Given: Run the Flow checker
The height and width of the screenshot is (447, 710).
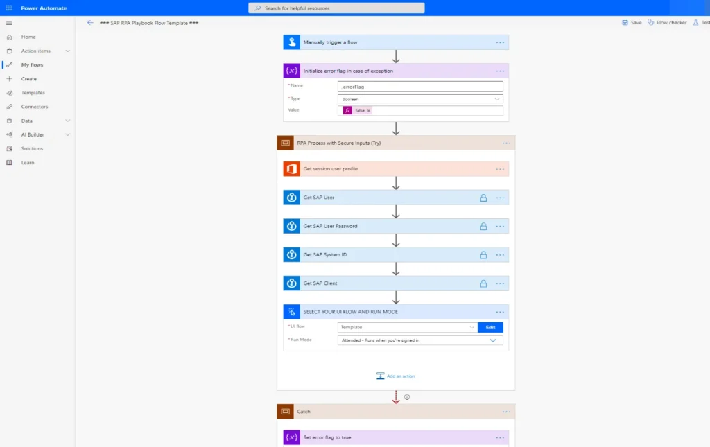Looking at the screenshot, I should click(667, 23).
